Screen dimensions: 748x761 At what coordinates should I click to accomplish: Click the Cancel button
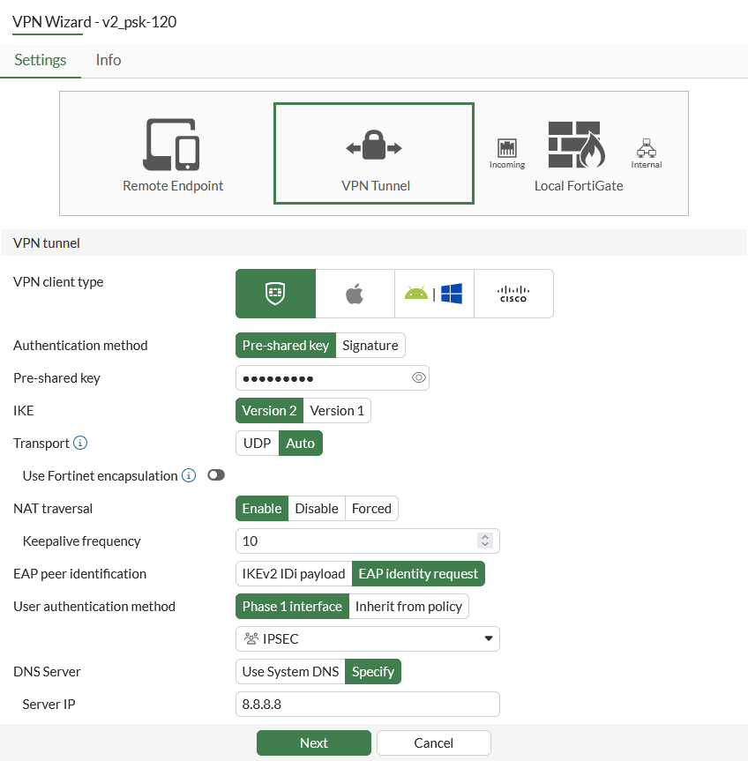click(433, 742)
